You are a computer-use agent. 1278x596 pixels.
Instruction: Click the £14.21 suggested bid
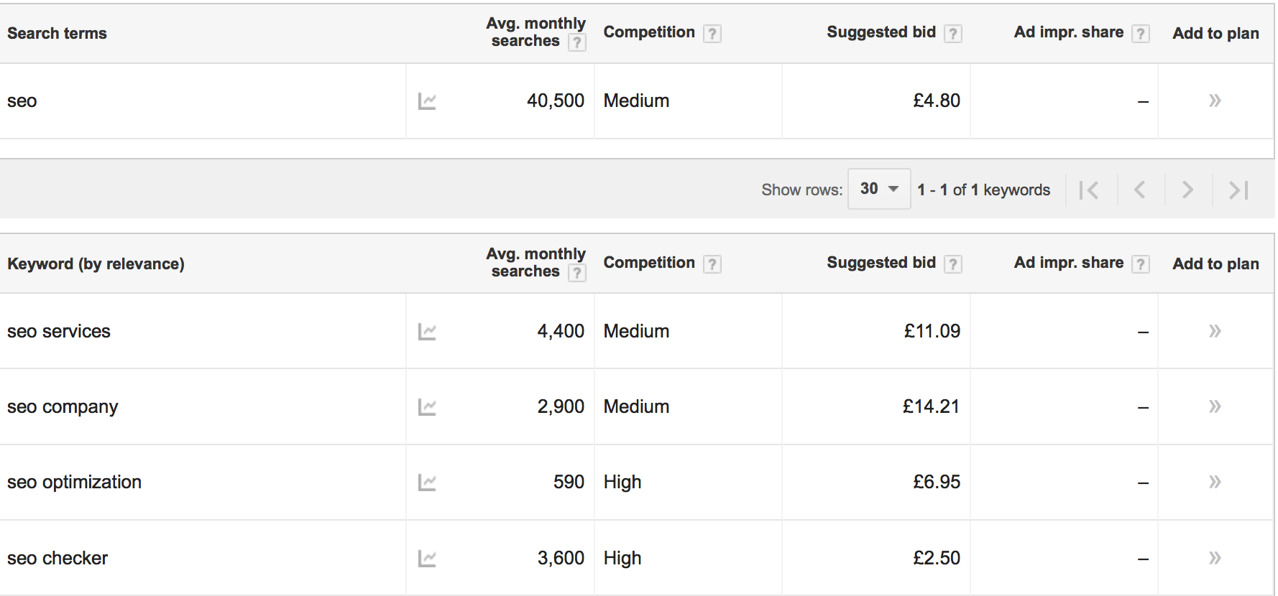click(x=932, y=406)
